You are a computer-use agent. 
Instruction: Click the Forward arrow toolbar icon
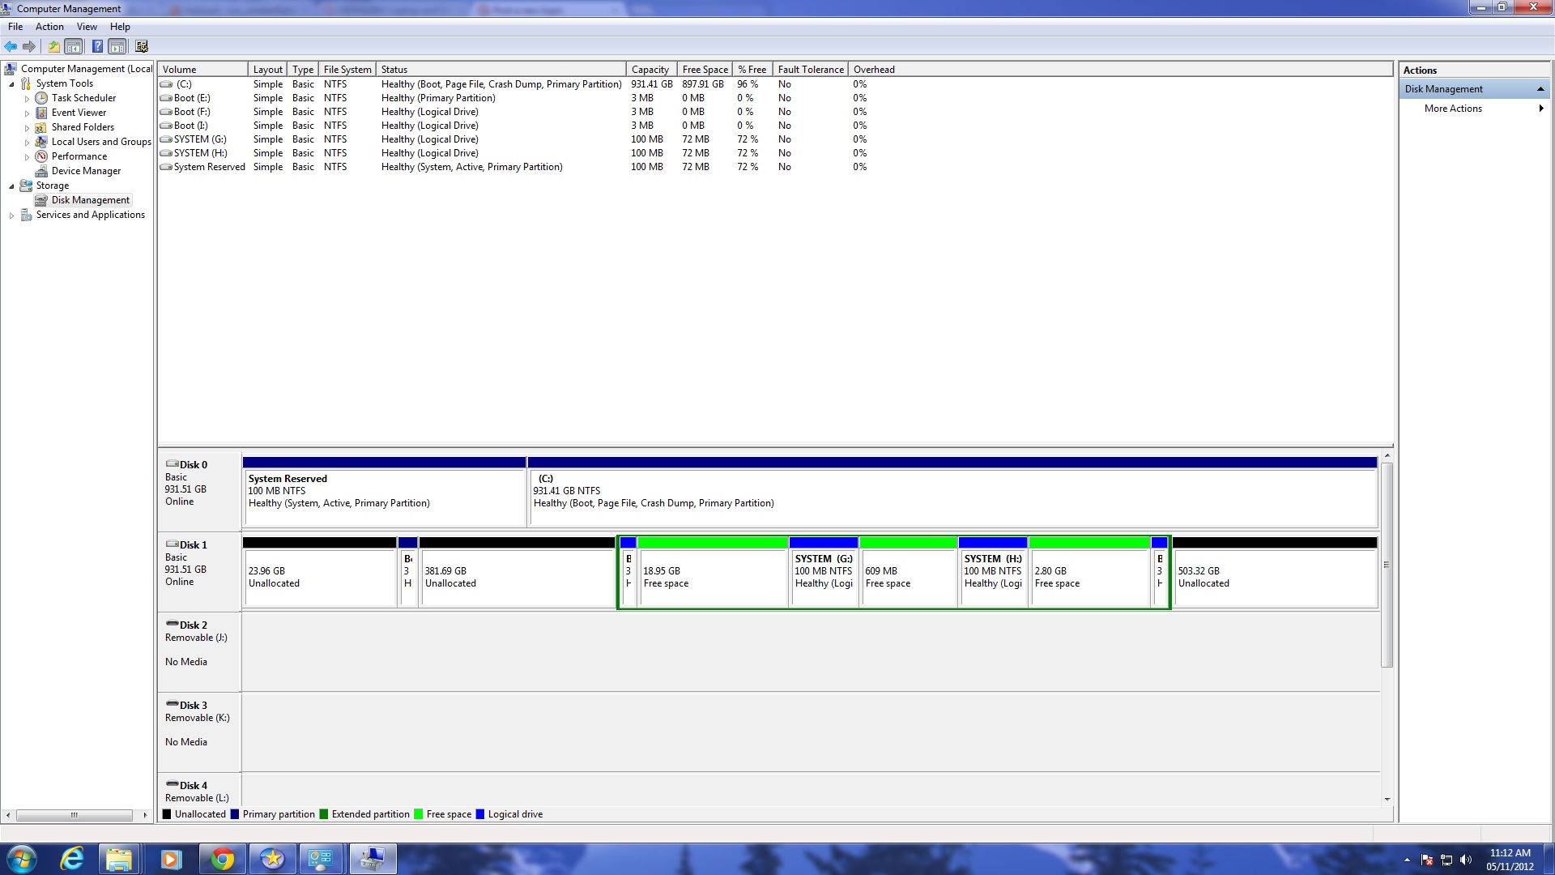coord(29,46)
